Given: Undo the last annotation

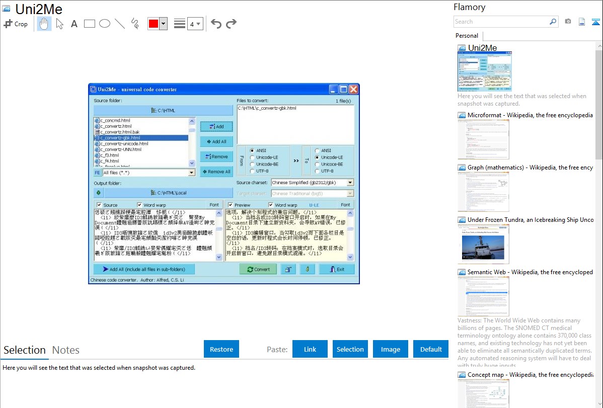Looking at the screenshot, I should [216, 24].
